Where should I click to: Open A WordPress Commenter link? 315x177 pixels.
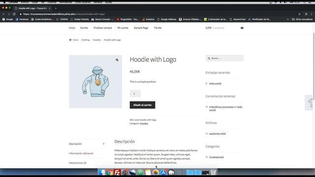tap(221, 107)
